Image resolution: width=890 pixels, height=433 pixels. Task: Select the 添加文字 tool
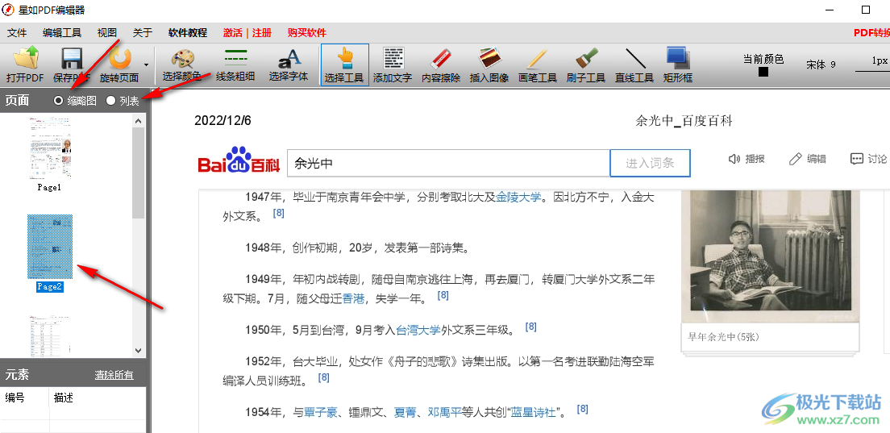[x=393, y=65]
